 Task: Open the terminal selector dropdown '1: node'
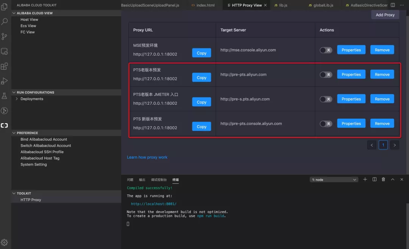click(x=334, y=179)
